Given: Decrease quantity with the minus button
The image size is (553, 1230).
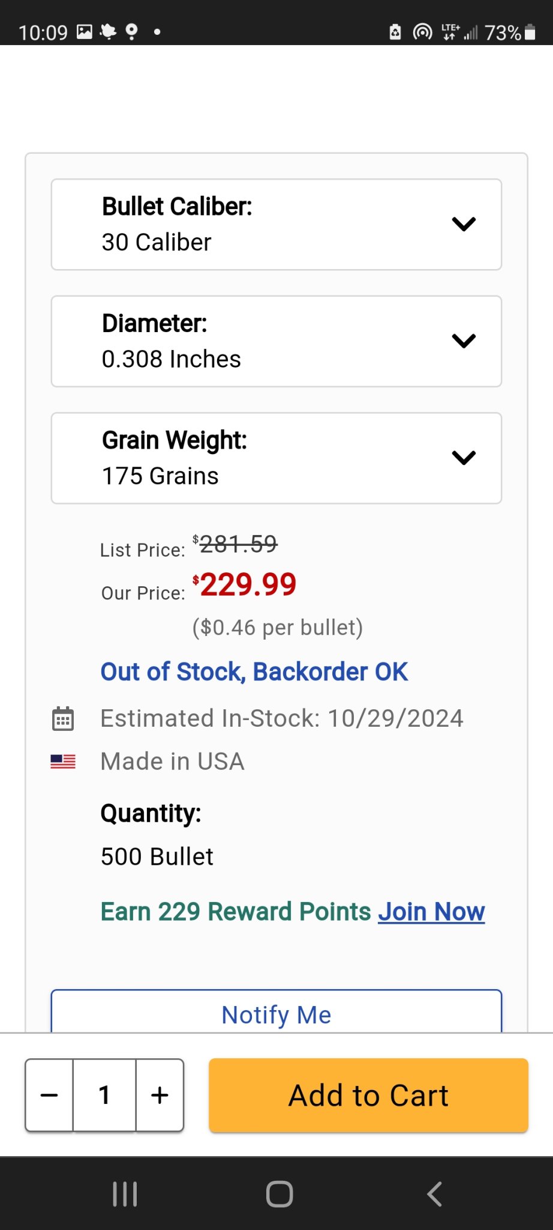Looking at the screenshot, I should [49, 1095].
